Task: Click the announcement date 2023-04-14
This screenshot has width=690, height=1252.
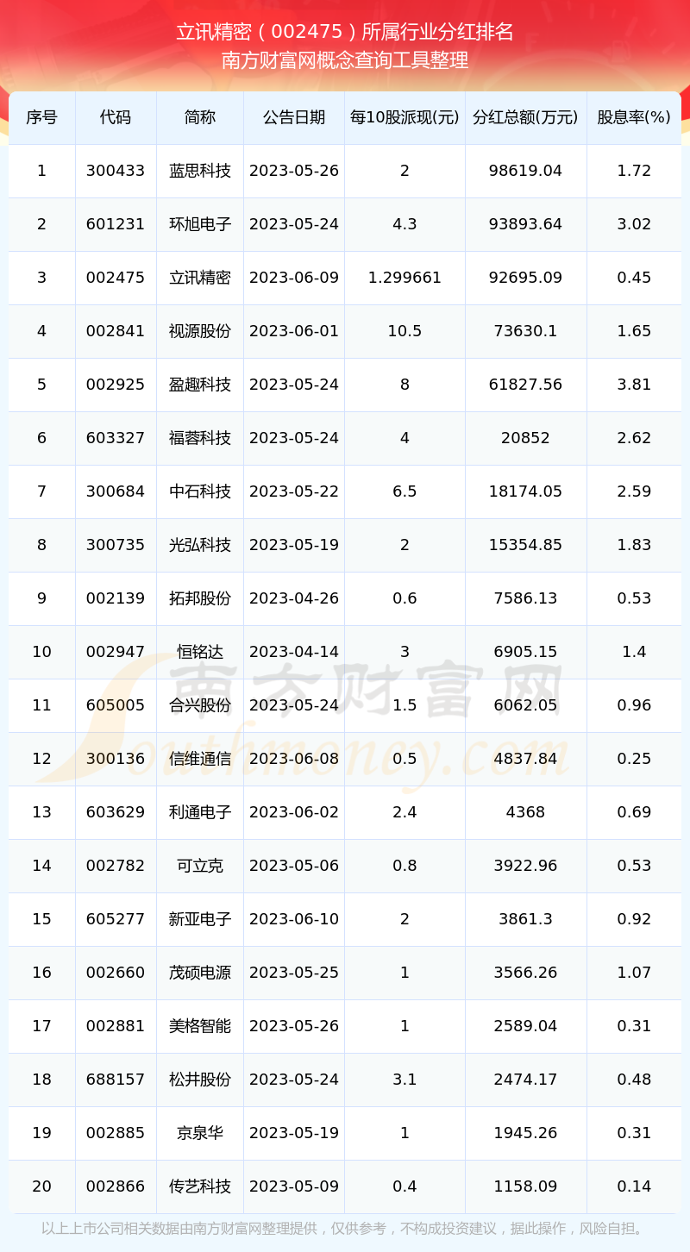Action: coord(294,652)
